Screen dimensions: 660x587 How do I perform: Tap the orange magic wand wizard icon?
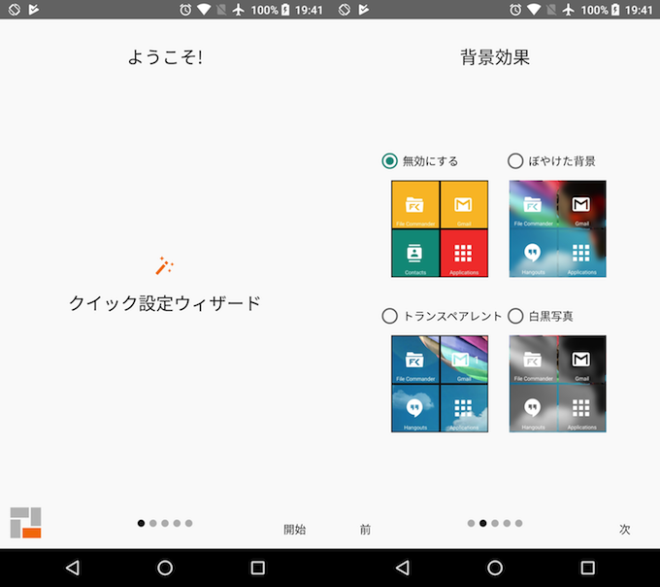164,265
